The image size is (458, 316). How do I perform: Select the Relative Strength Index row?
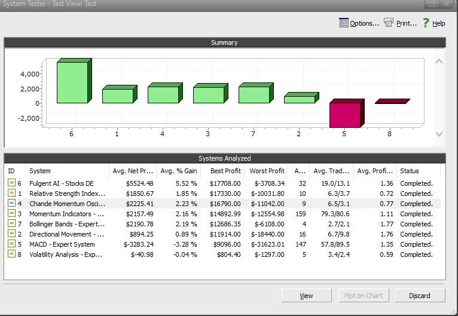tap(67, 194)
